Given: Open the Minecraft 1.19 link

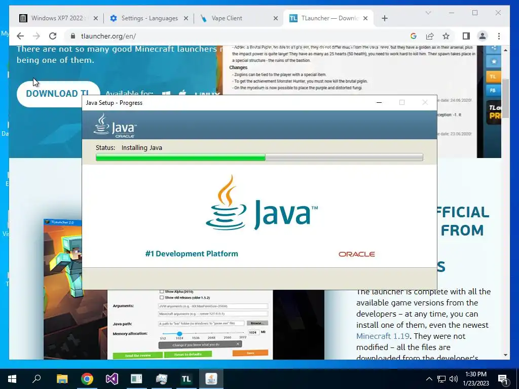Looking at the screenshot, I should click(x=383, y=336).
